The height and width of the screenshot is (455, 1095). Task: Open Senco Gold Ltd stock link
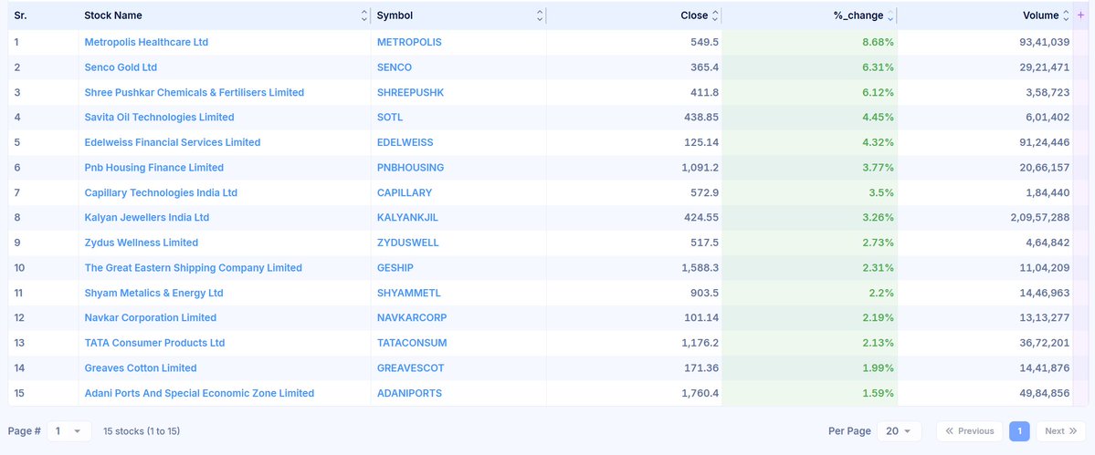[121, 67]
